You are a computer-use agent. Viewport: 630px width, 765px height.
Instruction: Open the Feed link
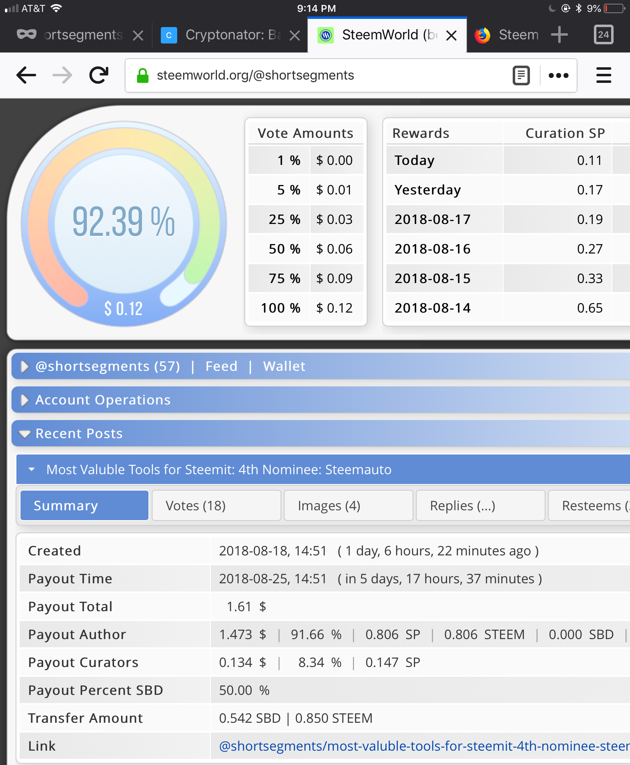221,366
